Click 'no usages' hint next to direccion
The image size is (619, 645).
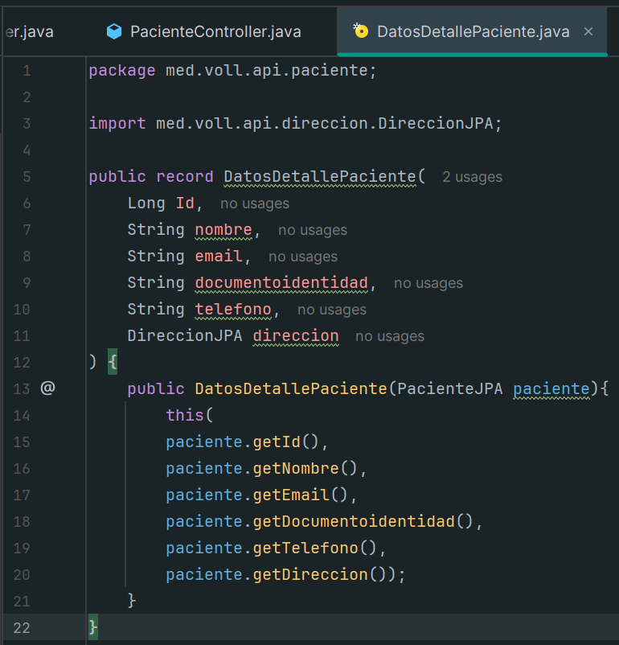(x=390, y=336)
